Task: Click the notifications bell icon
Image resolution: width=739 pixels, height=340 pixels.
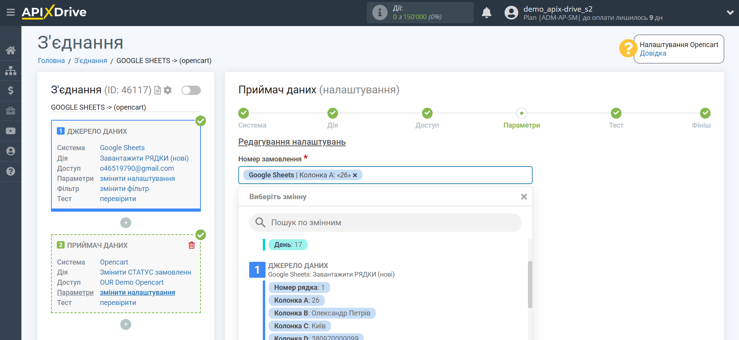Action: [x=486, y=13]
